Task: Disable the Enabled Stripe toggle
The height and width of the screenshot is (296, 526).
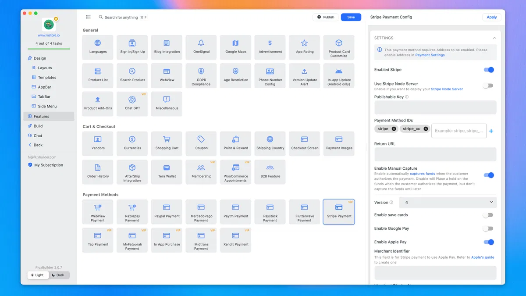Action: [488, 70]
